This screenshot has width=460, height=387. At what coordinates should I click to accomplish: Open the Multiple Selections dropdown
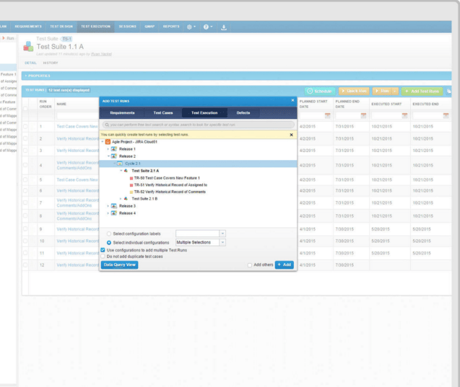[x=222, y=242]
